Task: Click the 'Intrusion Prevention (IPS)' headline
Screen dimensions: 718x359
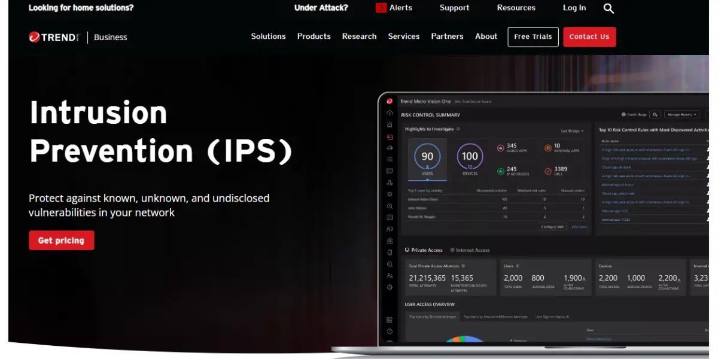Action: (161, 132)
